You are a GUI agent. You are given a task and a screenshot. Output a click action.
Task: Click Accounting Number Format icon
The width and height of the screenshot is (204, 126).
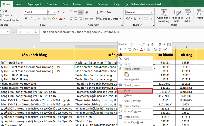[128, 19]
